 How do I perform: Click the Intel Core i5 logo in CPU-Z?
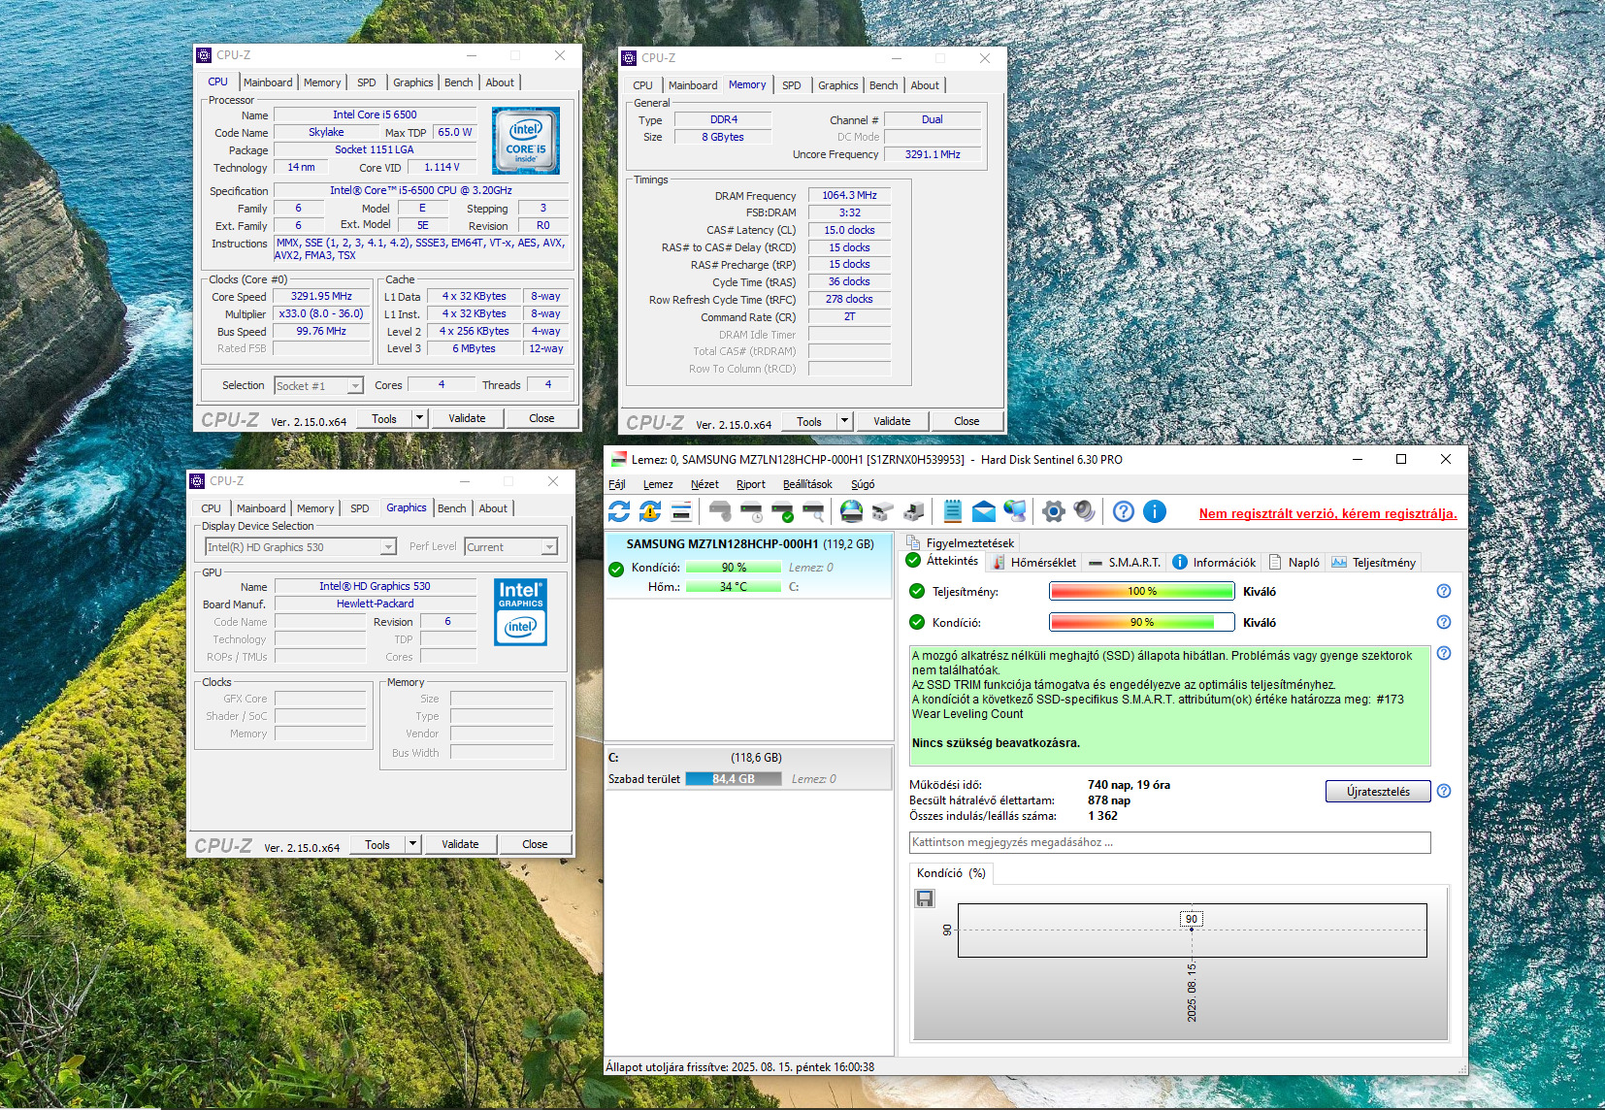526,141
